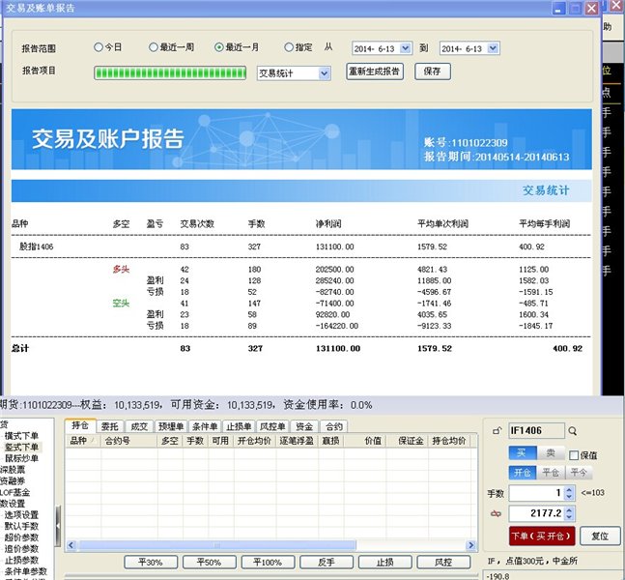Image resolution: width=625 pixels, height=580 pixels.
Task: Click the report generation progress bar
Action: click(x=172, y=72)
